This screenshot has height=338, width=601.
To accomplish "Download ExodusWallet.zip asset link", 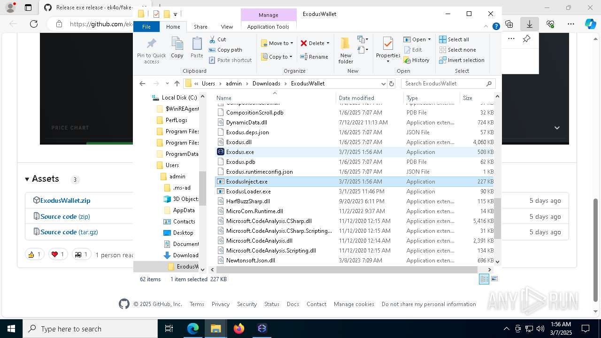I will (65, 200).
